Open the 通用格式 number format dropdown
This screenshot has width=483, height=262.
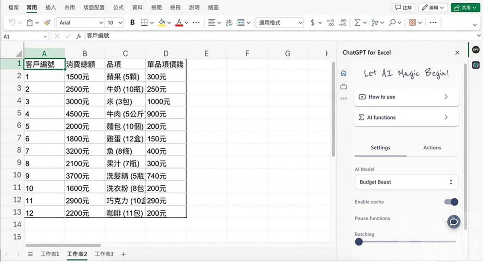coord(280,23)
